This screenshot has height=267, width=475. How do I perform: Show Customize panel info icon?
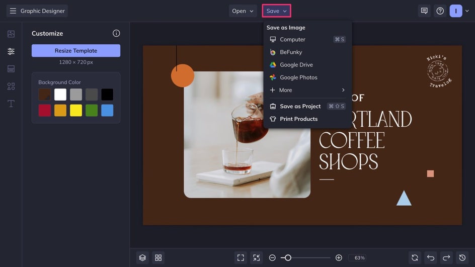116,33
